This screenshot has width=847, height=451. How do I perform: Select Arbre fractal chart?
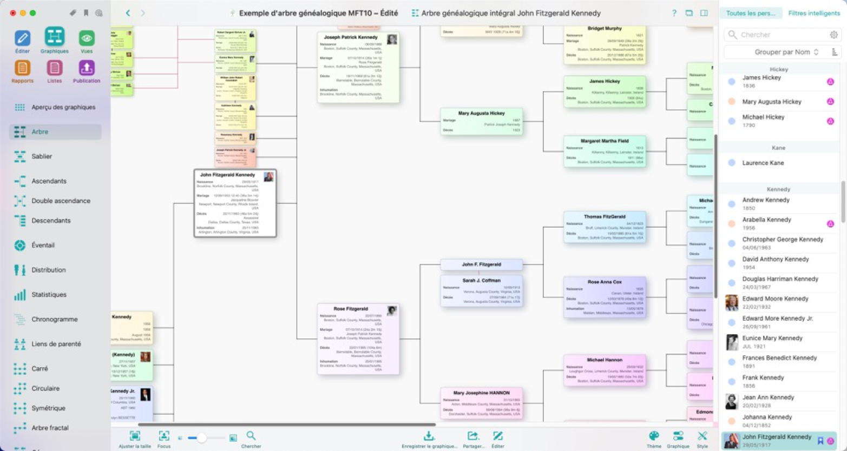[x=55, y=428]
